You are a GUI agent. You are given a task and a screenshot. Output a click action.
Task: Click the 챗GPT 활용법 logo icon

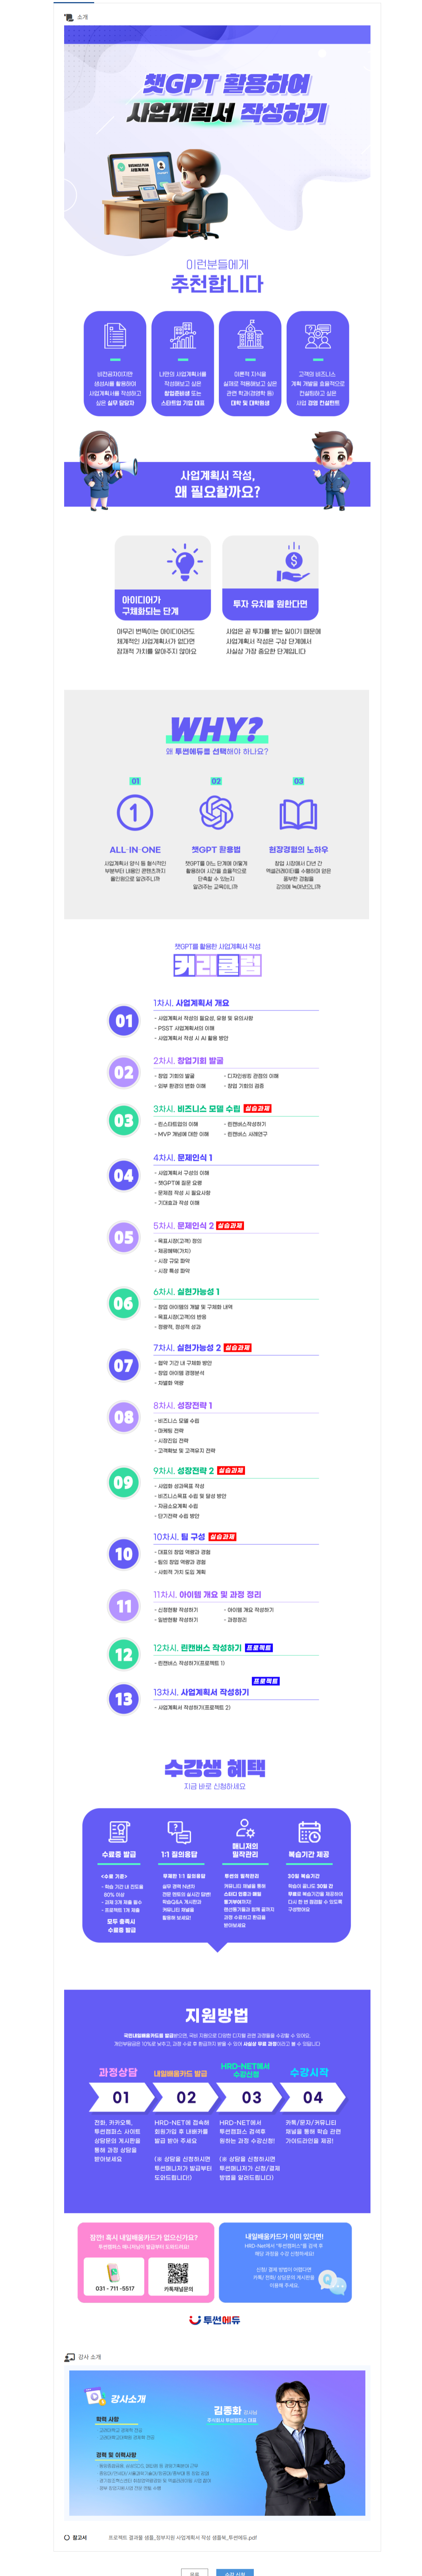pos(216,812)
